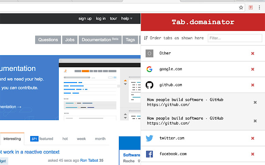Expand the Other group row
The height and width of the screenshot is (165, 265).
pos(203,53)
